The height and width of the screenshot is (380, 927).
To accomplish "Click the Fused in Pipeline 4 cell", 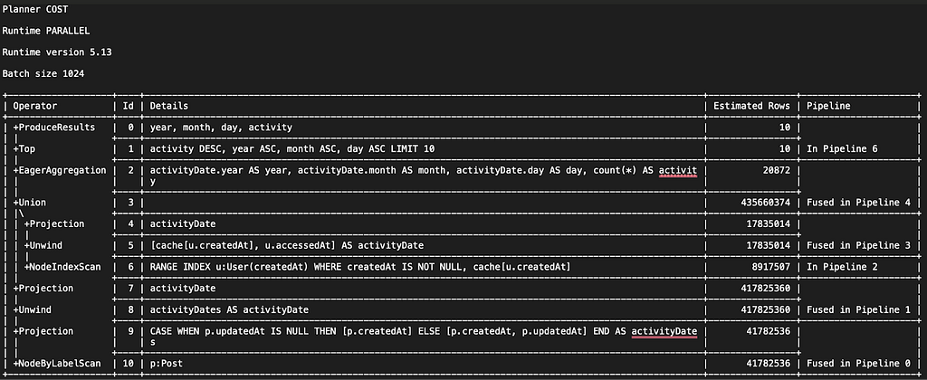I will click(x=858, y=203).
